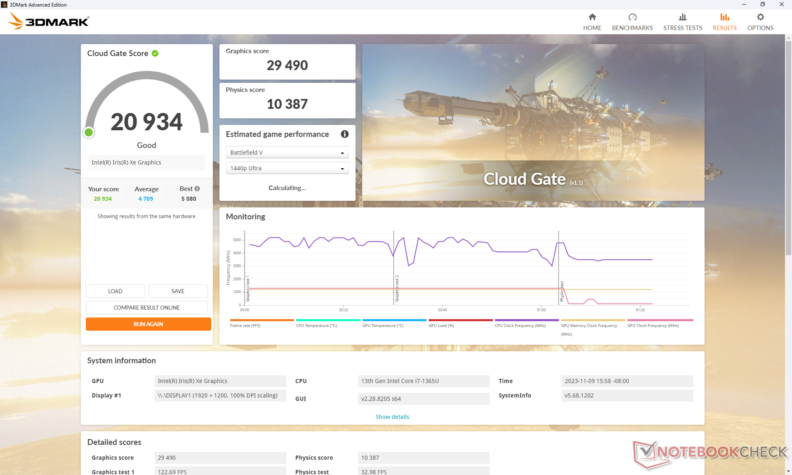Toggle the GPU Load (%) legend series

click(x=441, y=325)
